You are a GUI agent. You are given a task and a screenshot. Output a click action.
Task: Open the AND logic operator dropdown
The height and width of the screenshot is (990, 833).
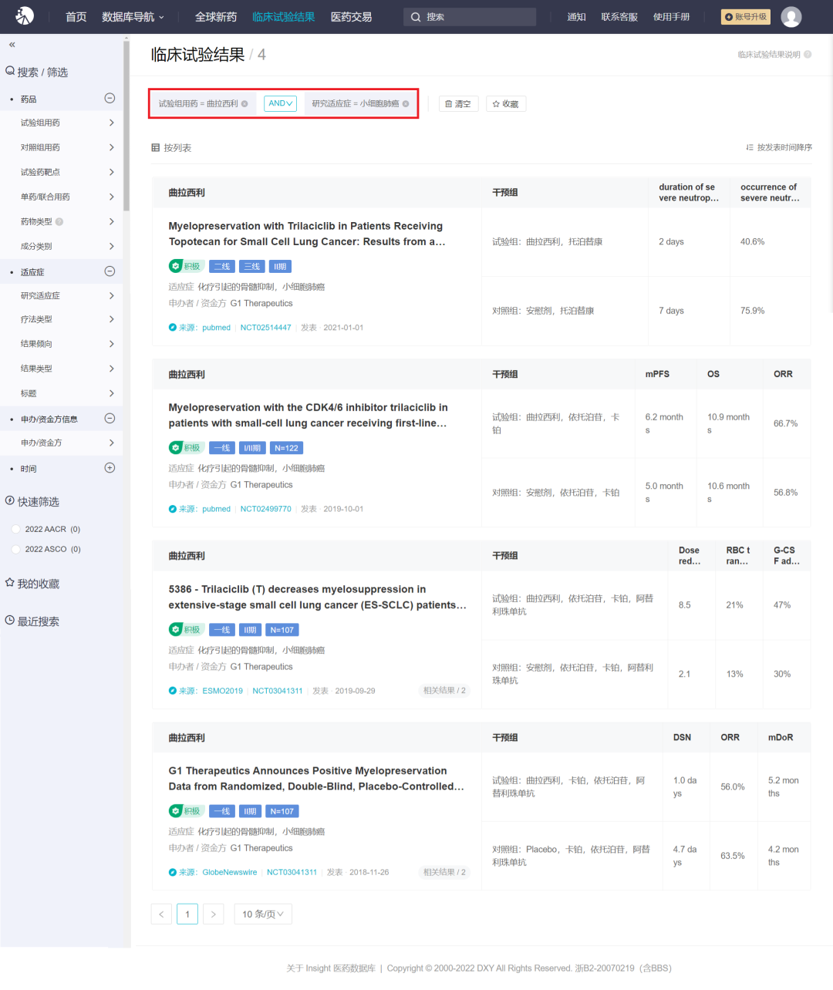coord(280,103)
